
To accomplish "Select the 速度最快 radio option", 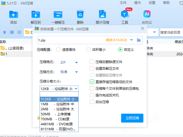I will tap(58, 49).
